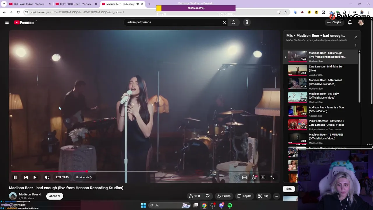The width and height of the screenshot is (373, 210).
Task: Click the YouTube search magnifier button
Action: 234,22
